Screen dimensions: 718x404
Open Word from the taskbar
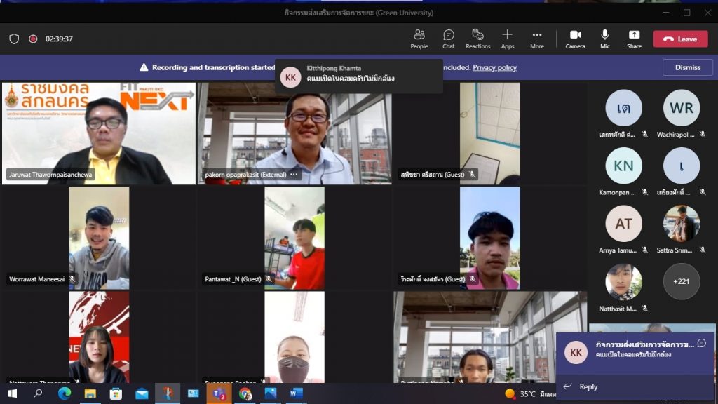296,393
